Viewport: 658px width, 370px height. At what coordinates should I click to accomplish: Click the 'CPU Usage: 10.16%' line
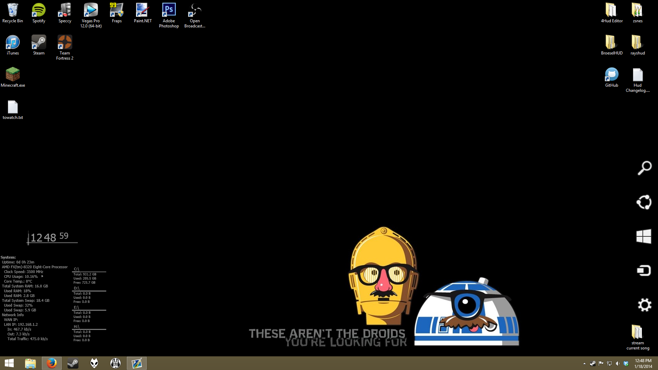click(21, 276)
